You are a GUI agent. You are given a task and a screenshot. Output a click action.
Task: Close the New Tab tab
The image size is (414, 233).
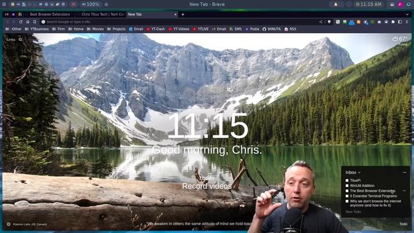click(175, 14)
